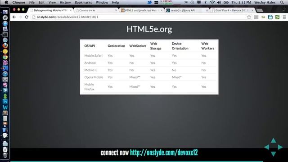Open the Wi-Fi status menu

[212, 2]
